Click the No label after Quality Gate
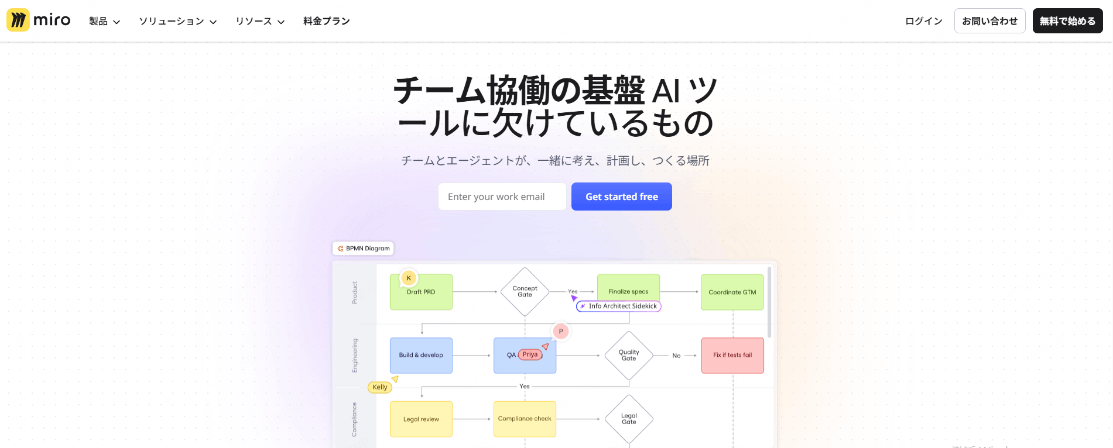The height and width of the screenshot is (448, 1113). click(x=676, y=356)
